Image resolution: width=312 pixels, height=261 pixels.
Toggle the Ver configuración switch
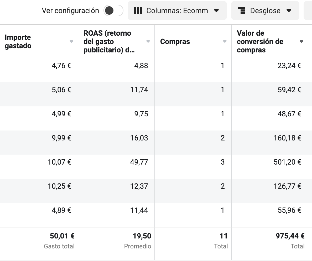pyautogui.click(x=113, y=10)
